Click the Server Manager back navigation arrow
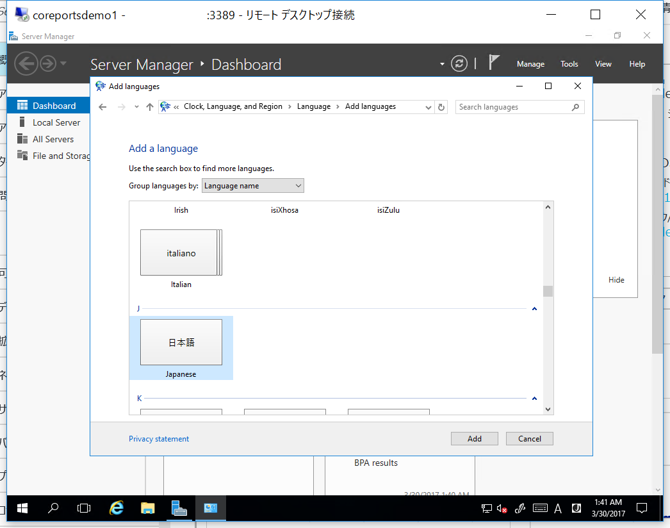The image size is (670, 528). (x=26, y=63)
